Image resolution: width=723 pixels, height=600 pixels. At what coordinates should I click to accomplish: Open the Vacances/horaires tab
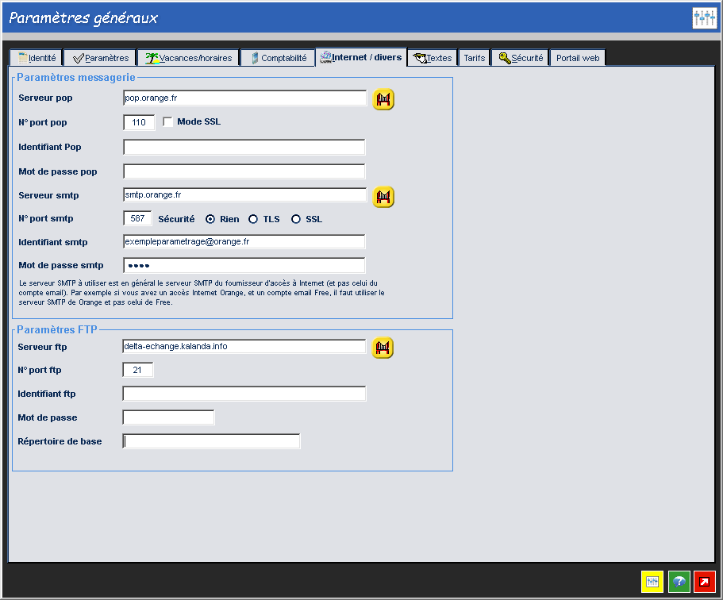pyautogui.click(x=188, y=58)
